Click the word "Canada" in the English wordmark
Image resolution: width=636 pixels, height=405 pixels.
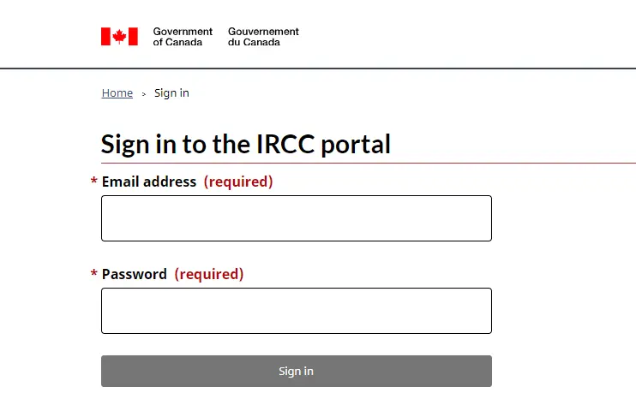coord(185,42)
